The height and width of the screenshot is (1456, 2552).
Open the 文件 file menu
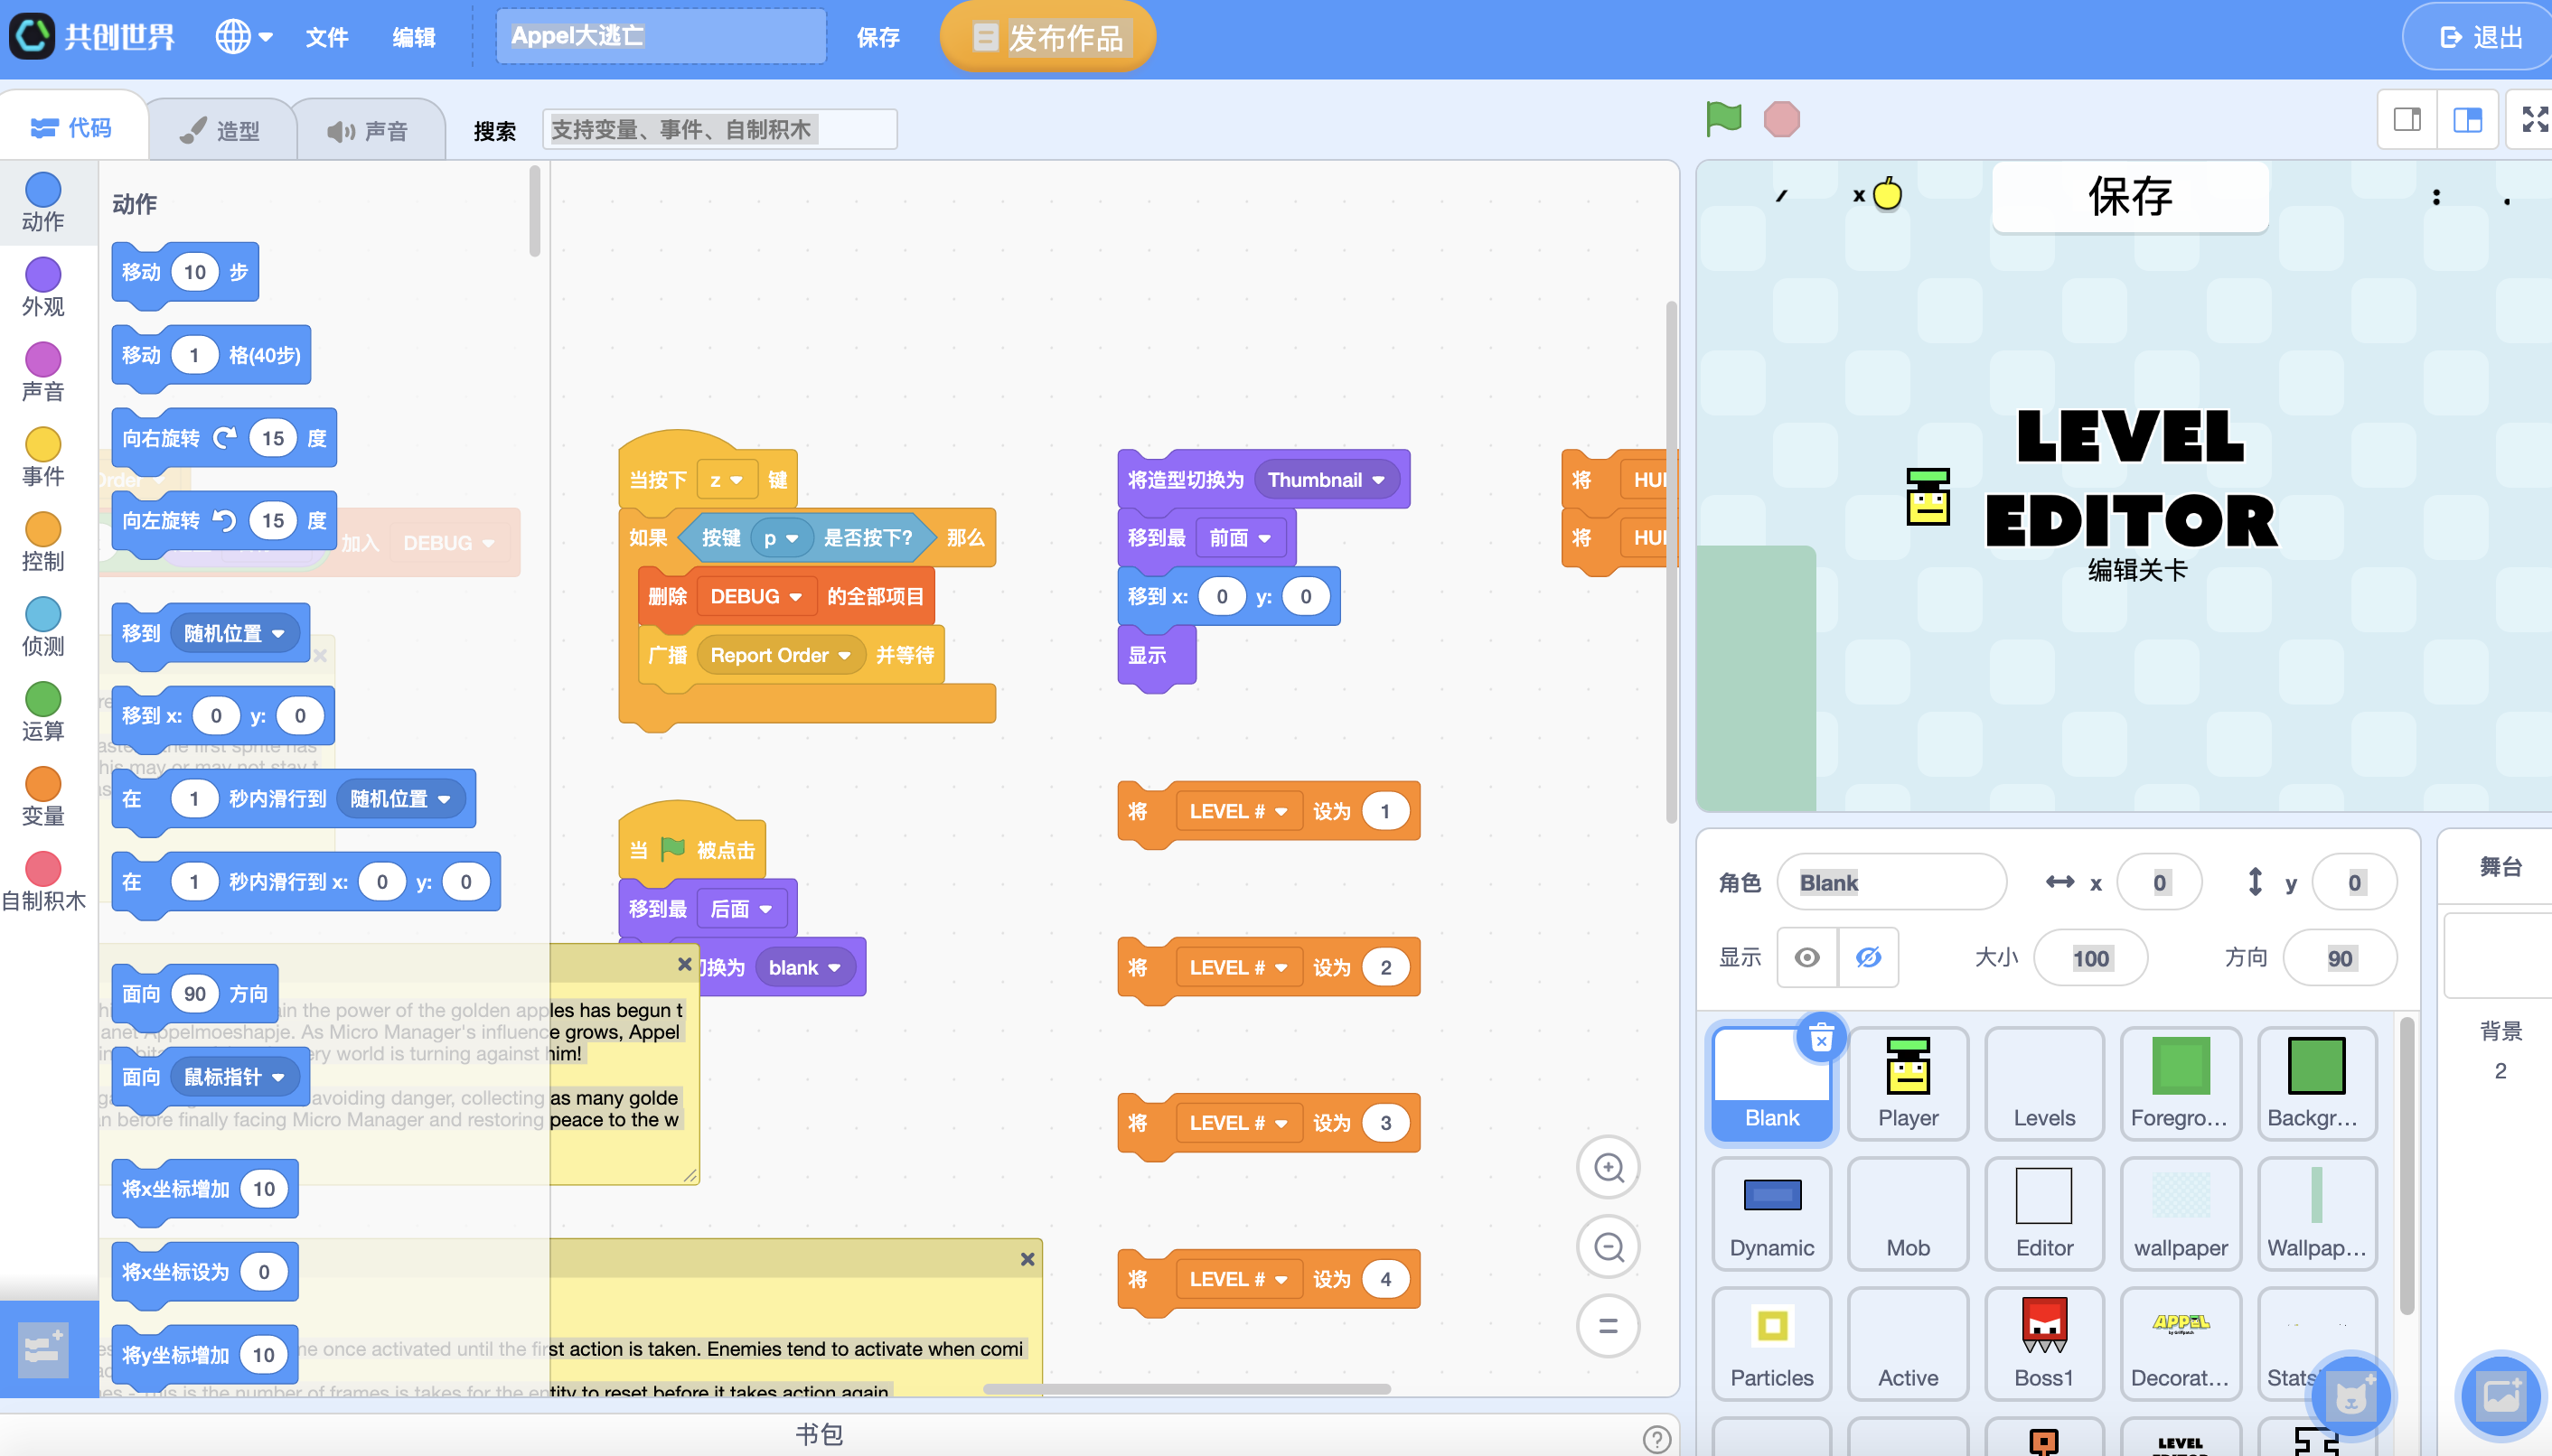tap(326, 38)
